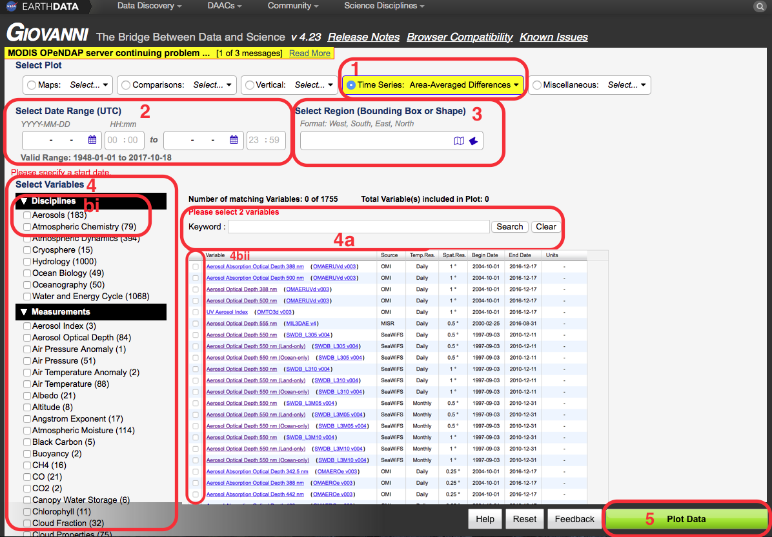Viewport: 772px width, 537px height.
Task: Open the Area-Averaged Differences dropdown
Action: click(464, 85)
